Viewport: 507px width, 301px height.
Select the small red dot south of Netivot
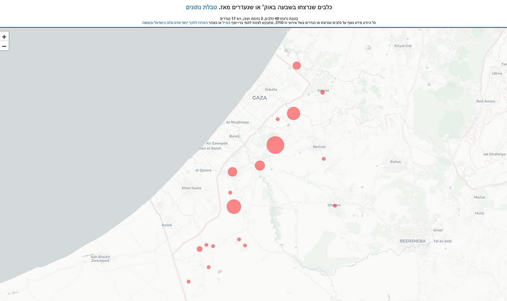(324, 159)
